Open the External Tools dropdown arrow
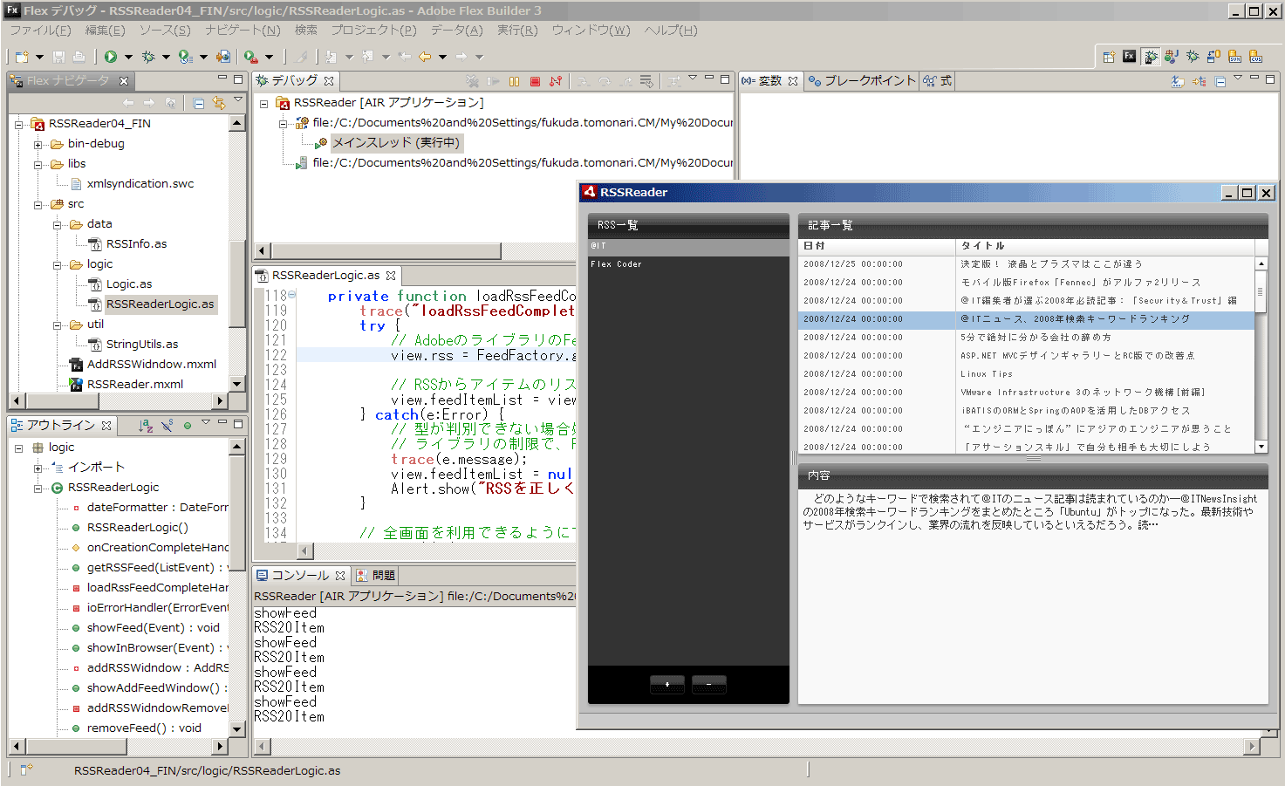Image resolution: width=1285 pixels, height=786 pixels. [269, 57]
